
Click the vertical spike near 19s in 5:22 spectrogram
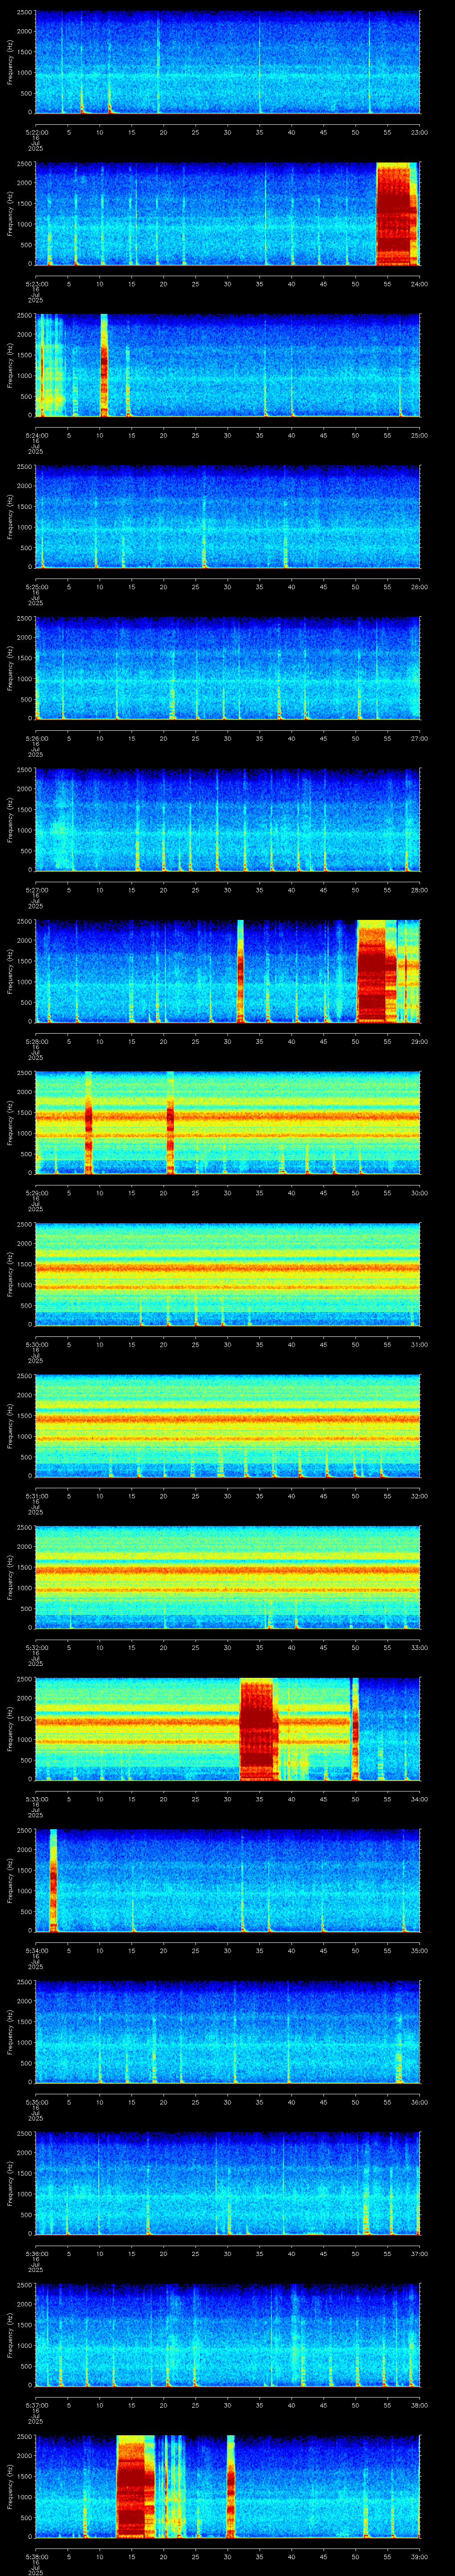(158, 63)
